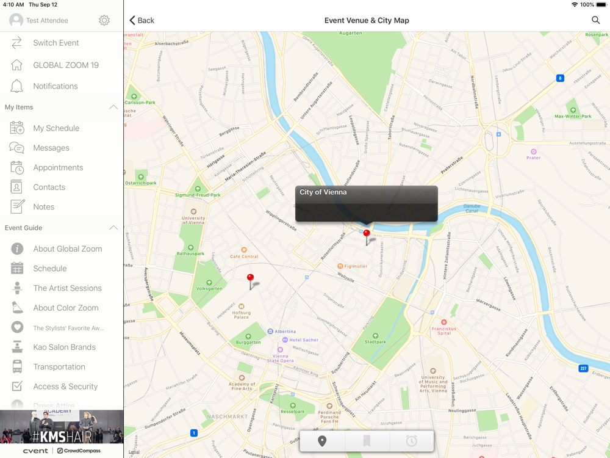Tap the University of Vienna marker
This screenshot has height=458, width=610.
click(x=193, y=217)
